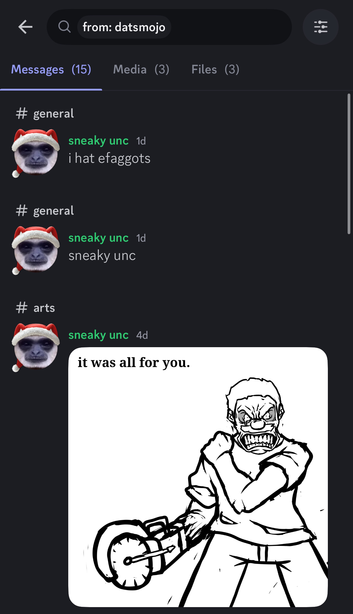Image resolution: width=353 pixels, height=614 pixels.
Task: Click the vertical scrollbar on the right
Action: coord(349,164)
